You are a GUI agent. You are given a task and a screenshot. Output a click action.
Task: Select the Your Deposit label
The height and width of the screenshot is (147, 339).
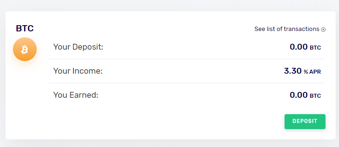(x=79, y=47)
